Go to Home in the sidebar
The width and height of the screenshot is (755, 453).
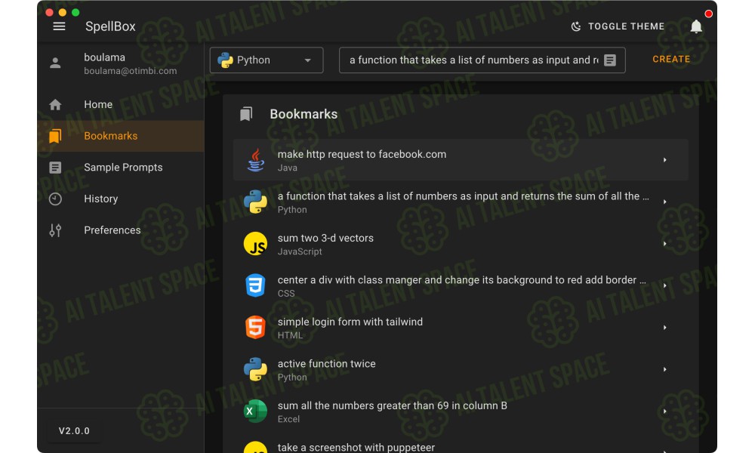point(121,104)
